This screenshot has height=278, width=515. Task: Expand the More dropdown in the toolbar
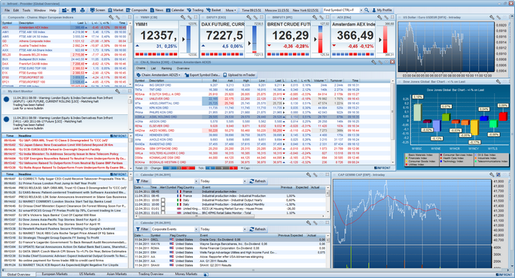(x=230, y=11)
